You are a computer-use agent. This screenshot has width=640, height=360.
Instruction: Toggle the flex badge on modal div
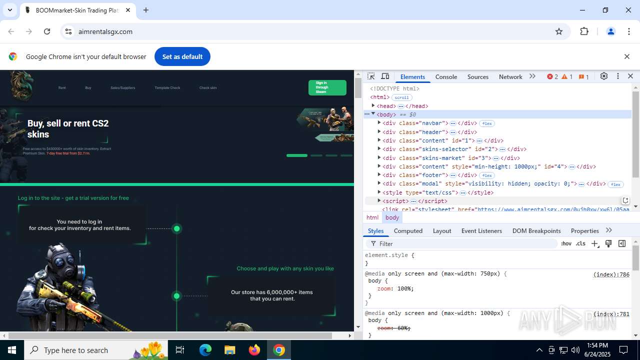615,184
